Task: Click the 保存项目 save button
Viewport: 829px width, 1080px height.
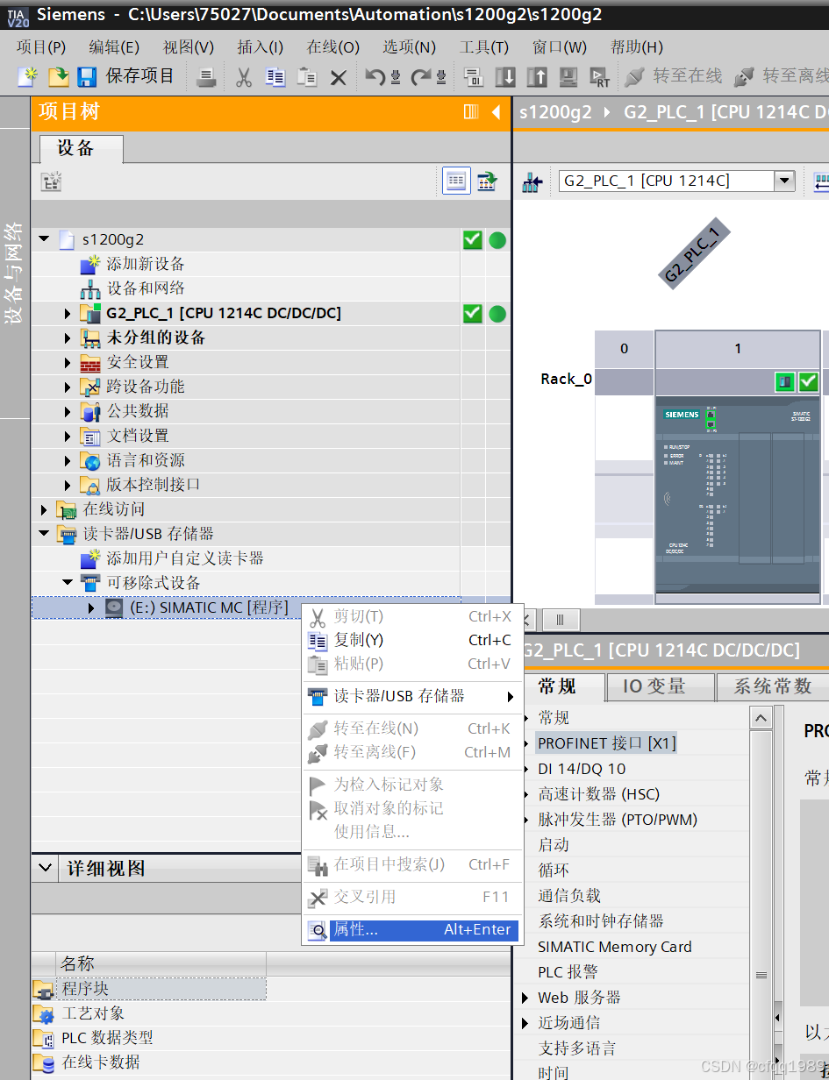Action: pyautogui.click(x=126, y=77)
